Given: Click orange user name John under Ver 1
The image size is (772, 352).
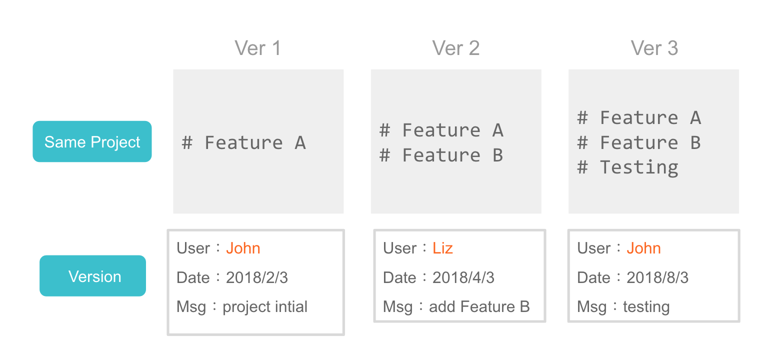Looking at the screenshot, I should (243, 248).
